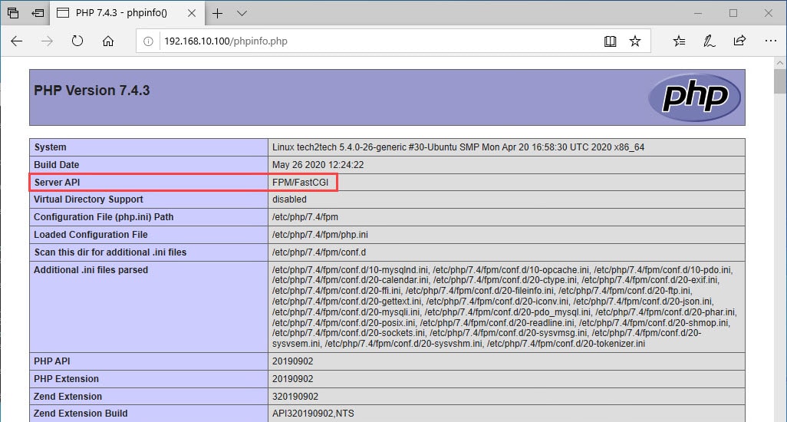Open a new tab with the plus button
Screen dimensions: 787x422
point(217,13)
